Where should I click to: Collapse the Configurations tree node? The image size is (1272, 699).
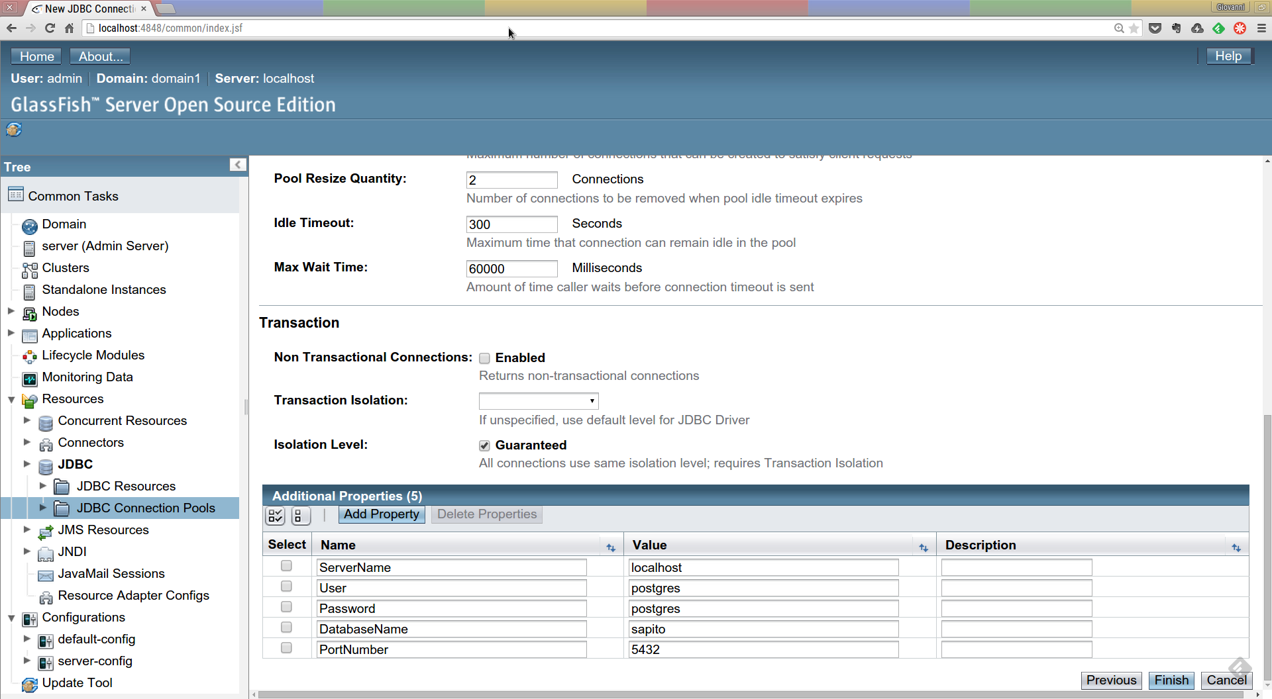[11, 618]
